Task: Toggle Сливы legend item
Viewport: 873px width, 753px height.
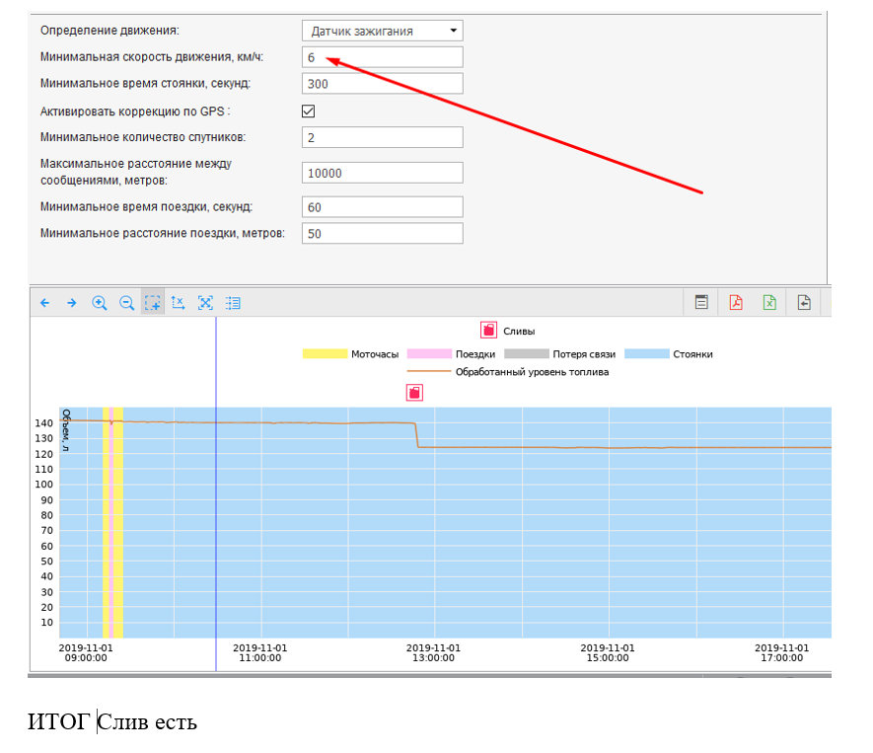Action: point(488,331)
